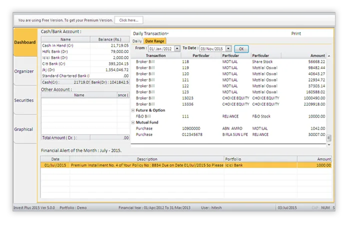Viewport: 343px width, 226px height.
Task: Click the 'Click here...' premium version button
Action: coord(129,20)
